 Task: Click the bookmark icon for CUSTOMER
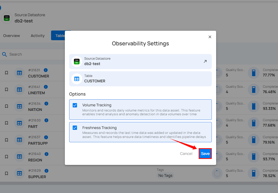(6, 73)
